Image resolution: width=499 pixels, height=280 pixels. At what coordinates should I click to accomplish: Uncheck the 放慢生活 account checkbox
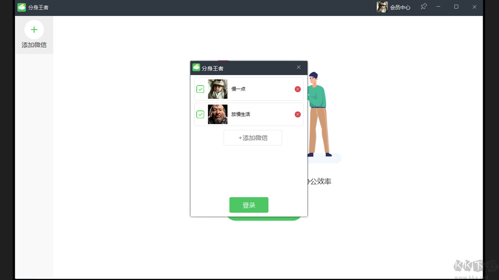(x=200, y=114)
